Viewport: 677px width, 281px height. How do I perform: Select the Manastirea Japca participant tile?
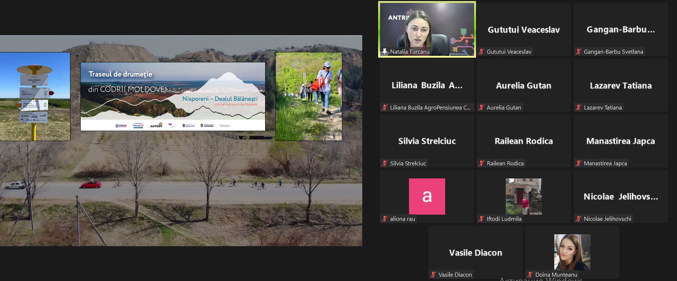tap(620, 141)
